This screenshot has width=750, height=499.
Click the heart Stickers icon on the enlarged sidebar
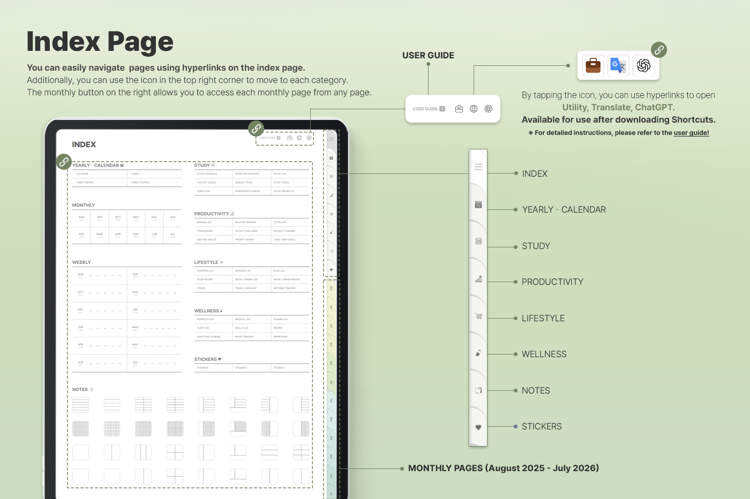[x=478, y=427]
